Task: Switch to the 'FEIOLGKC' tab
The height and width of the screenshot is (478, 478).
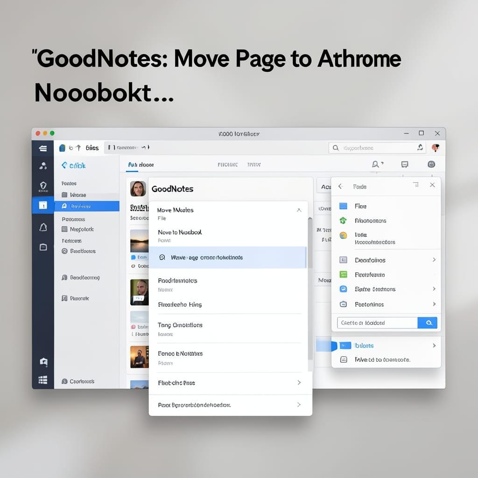Action: click(x=228, y=165)
